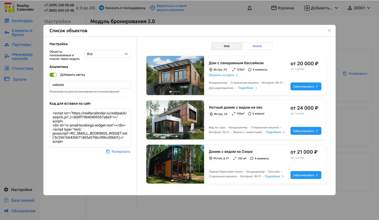Switch to the Web preview tab

coord(227,46)
